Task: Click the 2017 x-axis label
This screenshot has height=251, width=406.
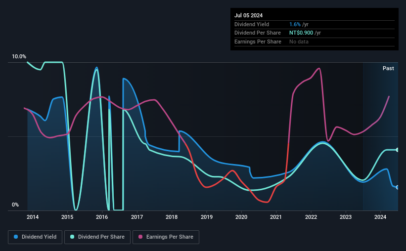Action: (137, 217)
